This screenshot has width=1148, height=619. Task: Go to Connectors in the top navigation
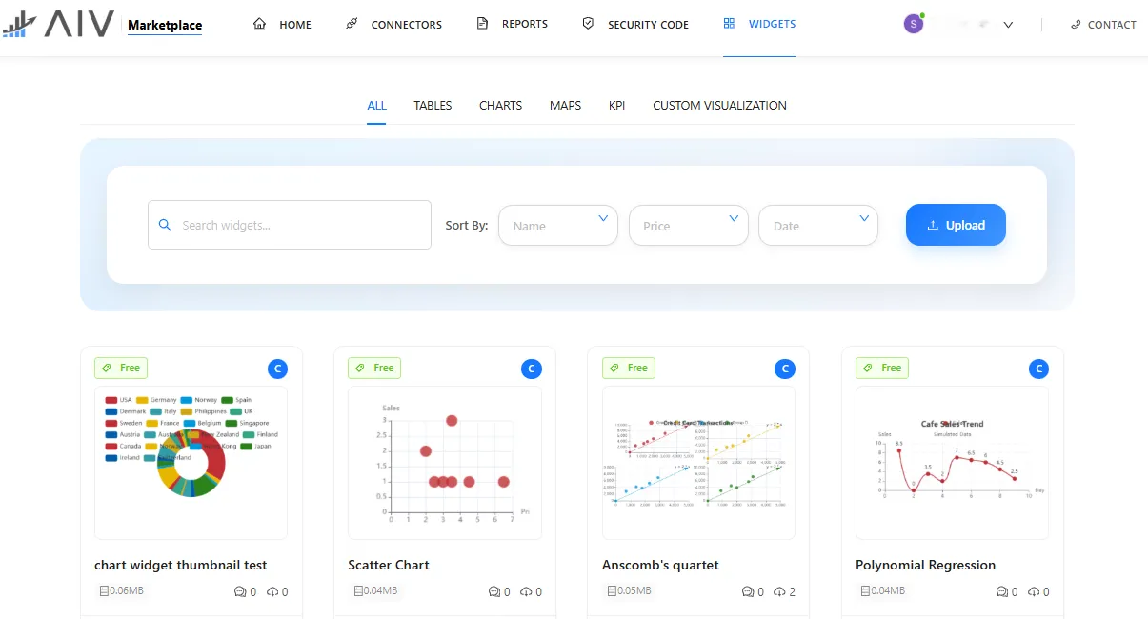[394, 25]
